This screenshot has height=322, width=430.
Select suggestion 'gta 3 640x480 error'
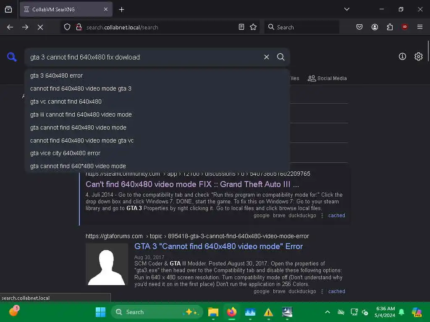[x=157, y=75]
